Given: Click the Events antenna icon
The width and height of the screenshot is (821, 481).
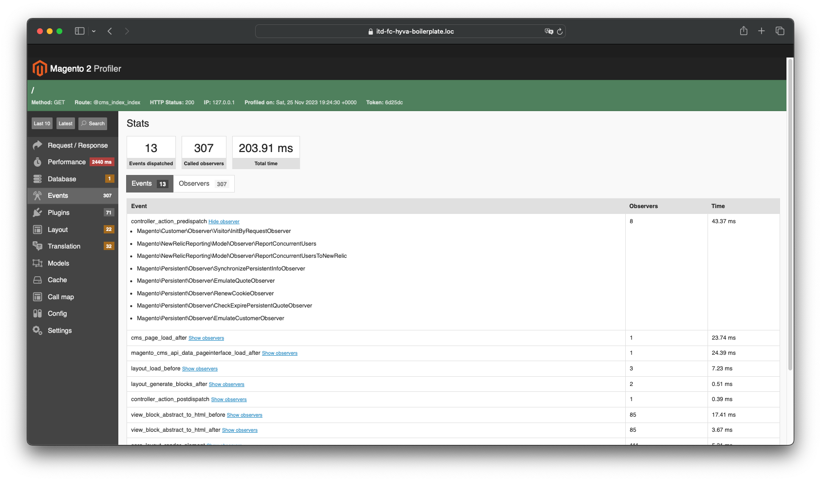Looking at the screenshot, I should (37, 195).
